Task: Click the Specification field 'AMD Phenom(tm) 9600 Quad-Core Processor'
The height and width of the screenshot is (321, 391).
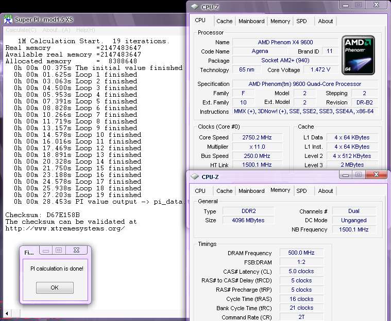Action: [305, 84]
